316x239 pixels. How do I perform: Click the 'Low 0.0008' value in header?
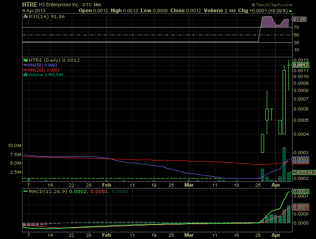click(x=154, y=11)
